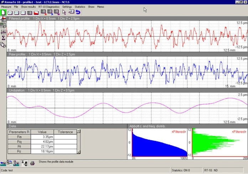Click the Tolerance column header
This screenshot has width=248, height=174.
65,132
